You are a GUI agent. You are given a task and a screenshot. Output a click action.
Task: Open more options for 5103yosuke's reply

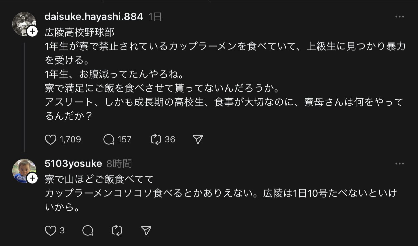click(399, 164)
